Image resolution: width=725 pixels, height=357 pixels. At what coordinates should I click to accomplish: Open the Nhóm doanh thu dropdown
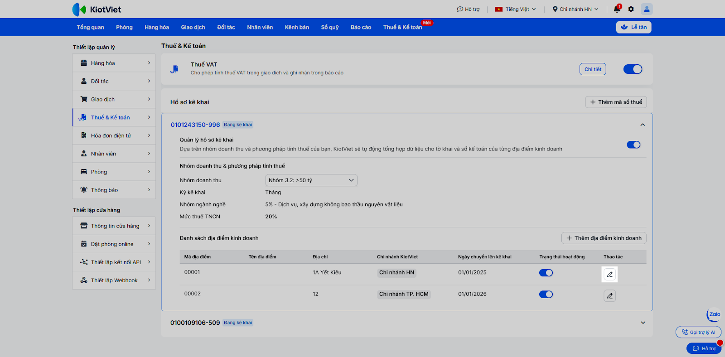pos(311,180)
